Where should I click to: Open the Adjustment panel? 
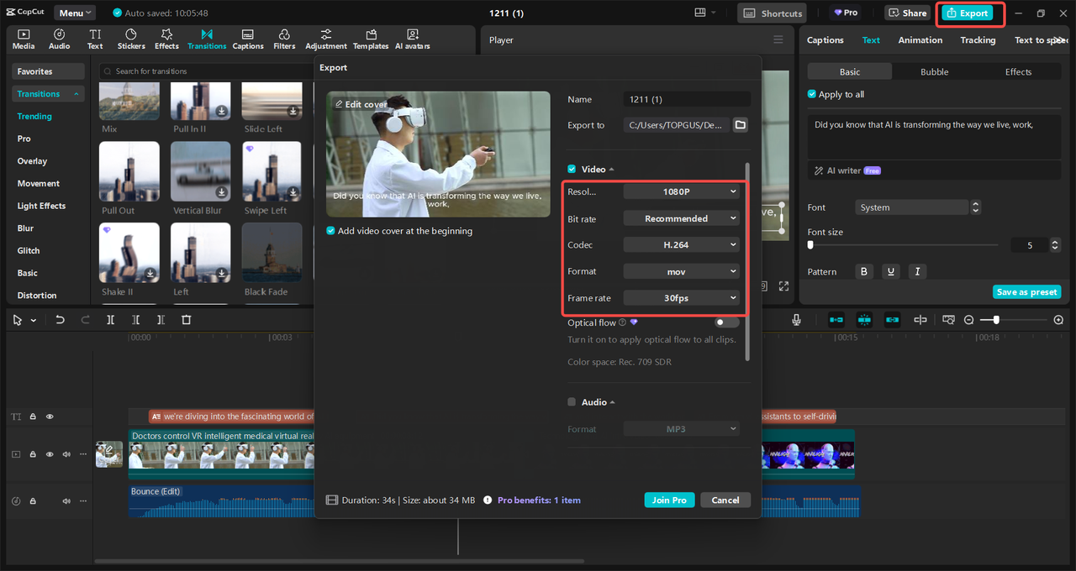[326, 39]
